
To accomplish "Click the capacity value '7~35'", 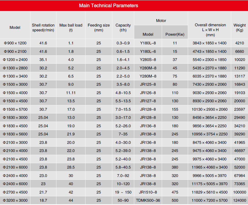I will click(x=123, y=134).
